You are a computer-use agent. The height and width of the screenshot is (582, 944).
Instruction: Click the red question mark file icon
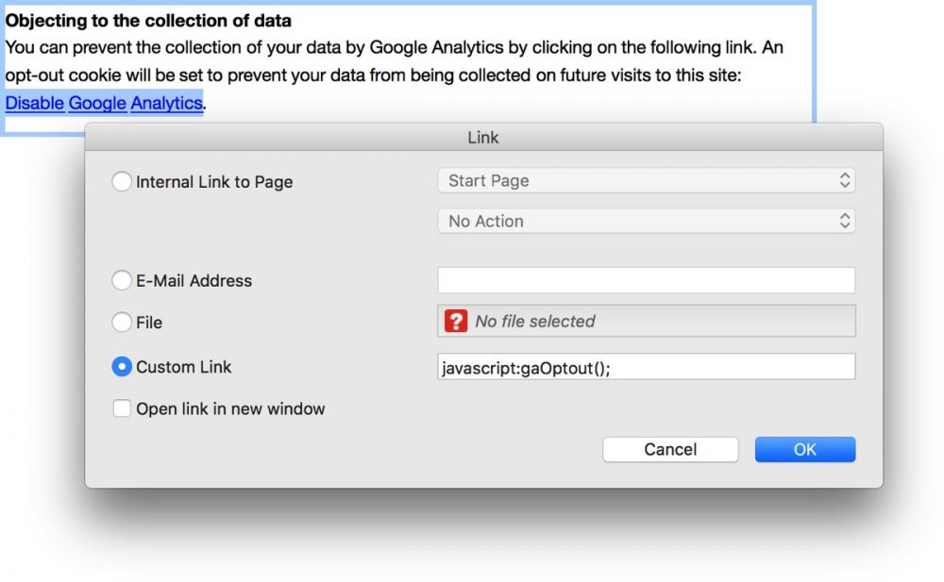[x=456, y=321]
